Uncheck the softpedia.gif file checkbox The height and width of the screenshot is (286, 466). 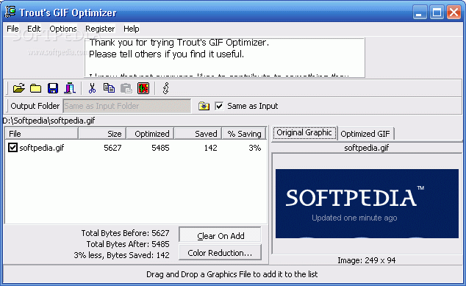pyautogui.click(x=12, y=148)
